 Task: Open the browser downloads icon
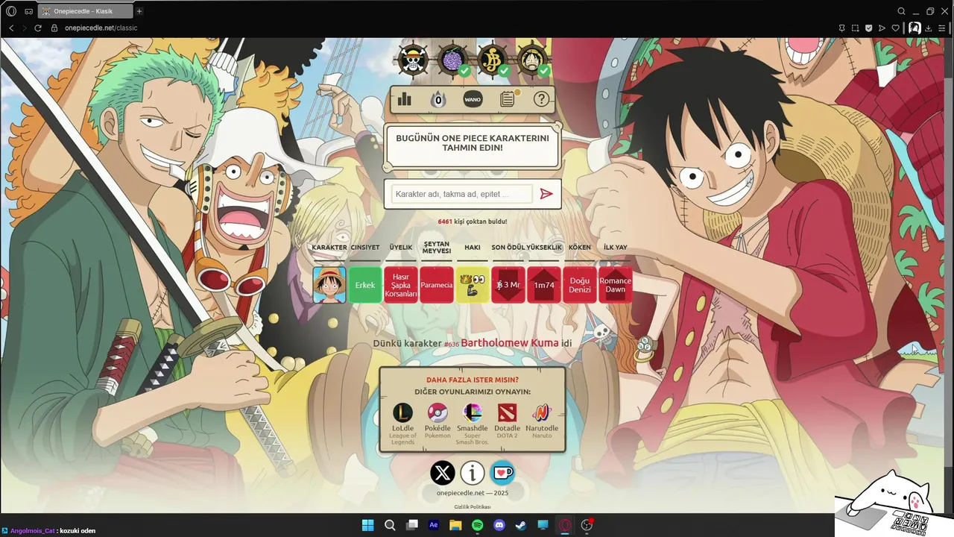929,28
